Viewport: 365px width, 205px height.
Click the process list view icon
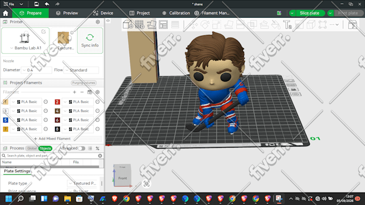click(x=90, y=148)
